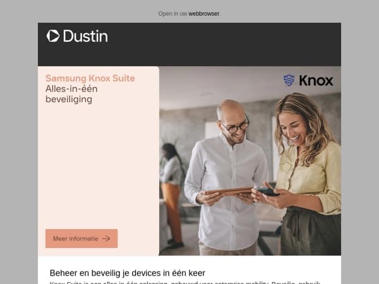The width and height of the screenshot is (379, 284).
Task: Click the Samsung Knox Suite heading
Action: 90,78
